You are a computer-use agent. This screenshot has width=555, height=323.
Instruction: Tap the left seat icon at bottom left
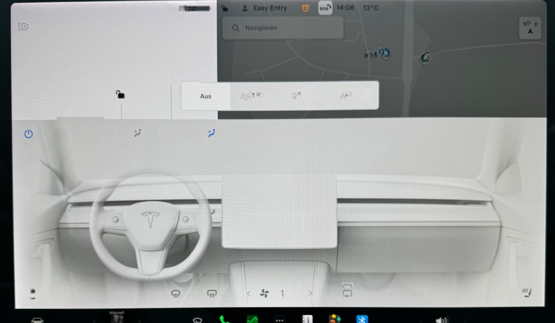click(x=33, y=294)
